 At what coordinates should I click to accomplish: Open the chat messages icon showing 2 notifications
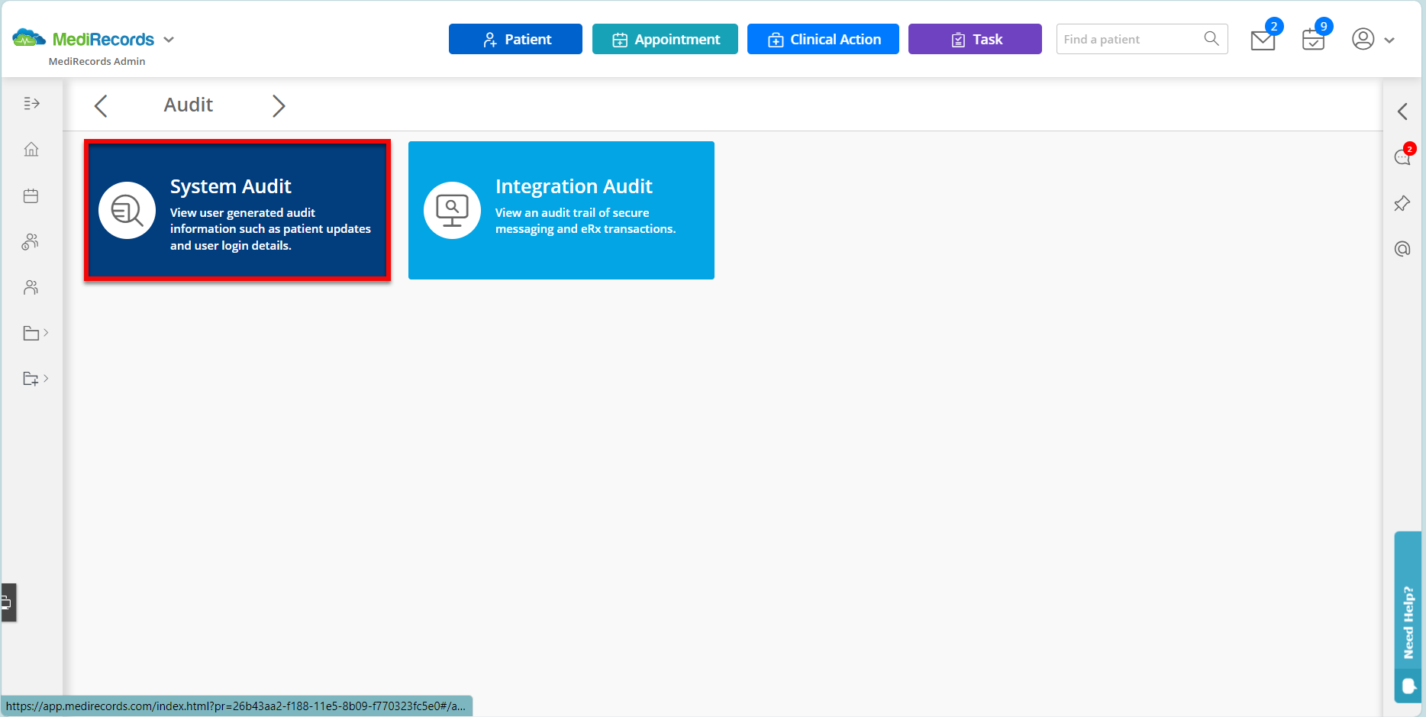point(1403,157)
